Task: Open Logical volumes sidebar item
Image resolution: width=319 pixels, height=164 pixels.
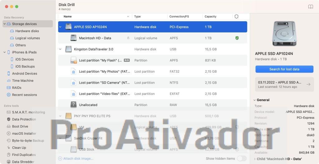Action: point(27,38)
